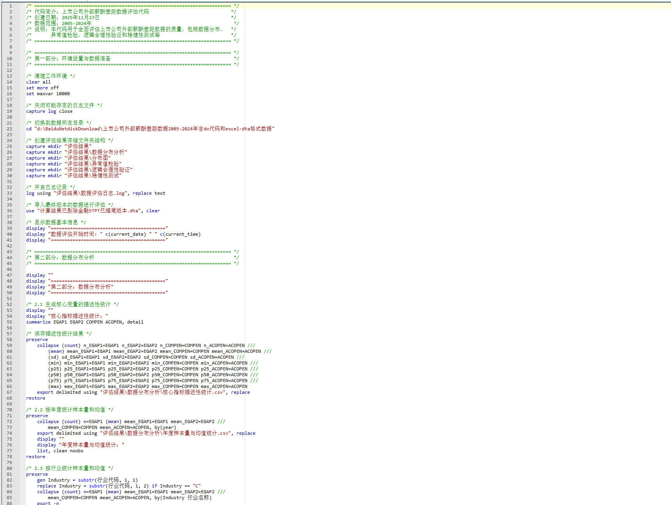Click the (min) min_EGAP1=EGAP1 line
This screenshot has width=671, height=505.
(153, 363)
